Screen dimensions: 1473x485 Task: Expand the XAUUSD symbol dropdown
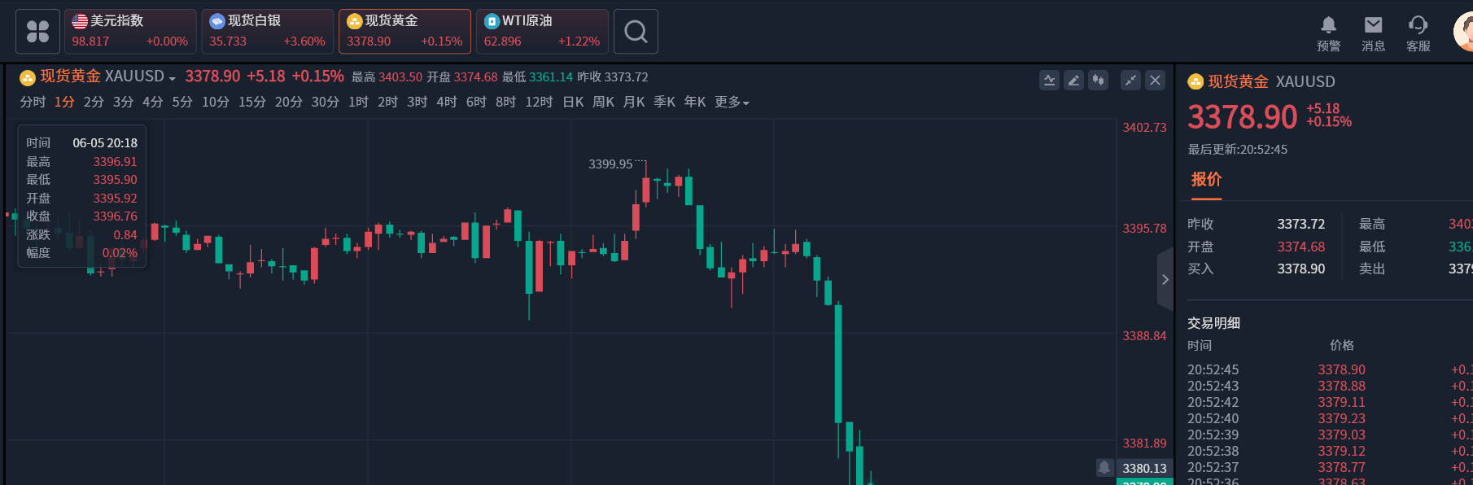[172, 78]
